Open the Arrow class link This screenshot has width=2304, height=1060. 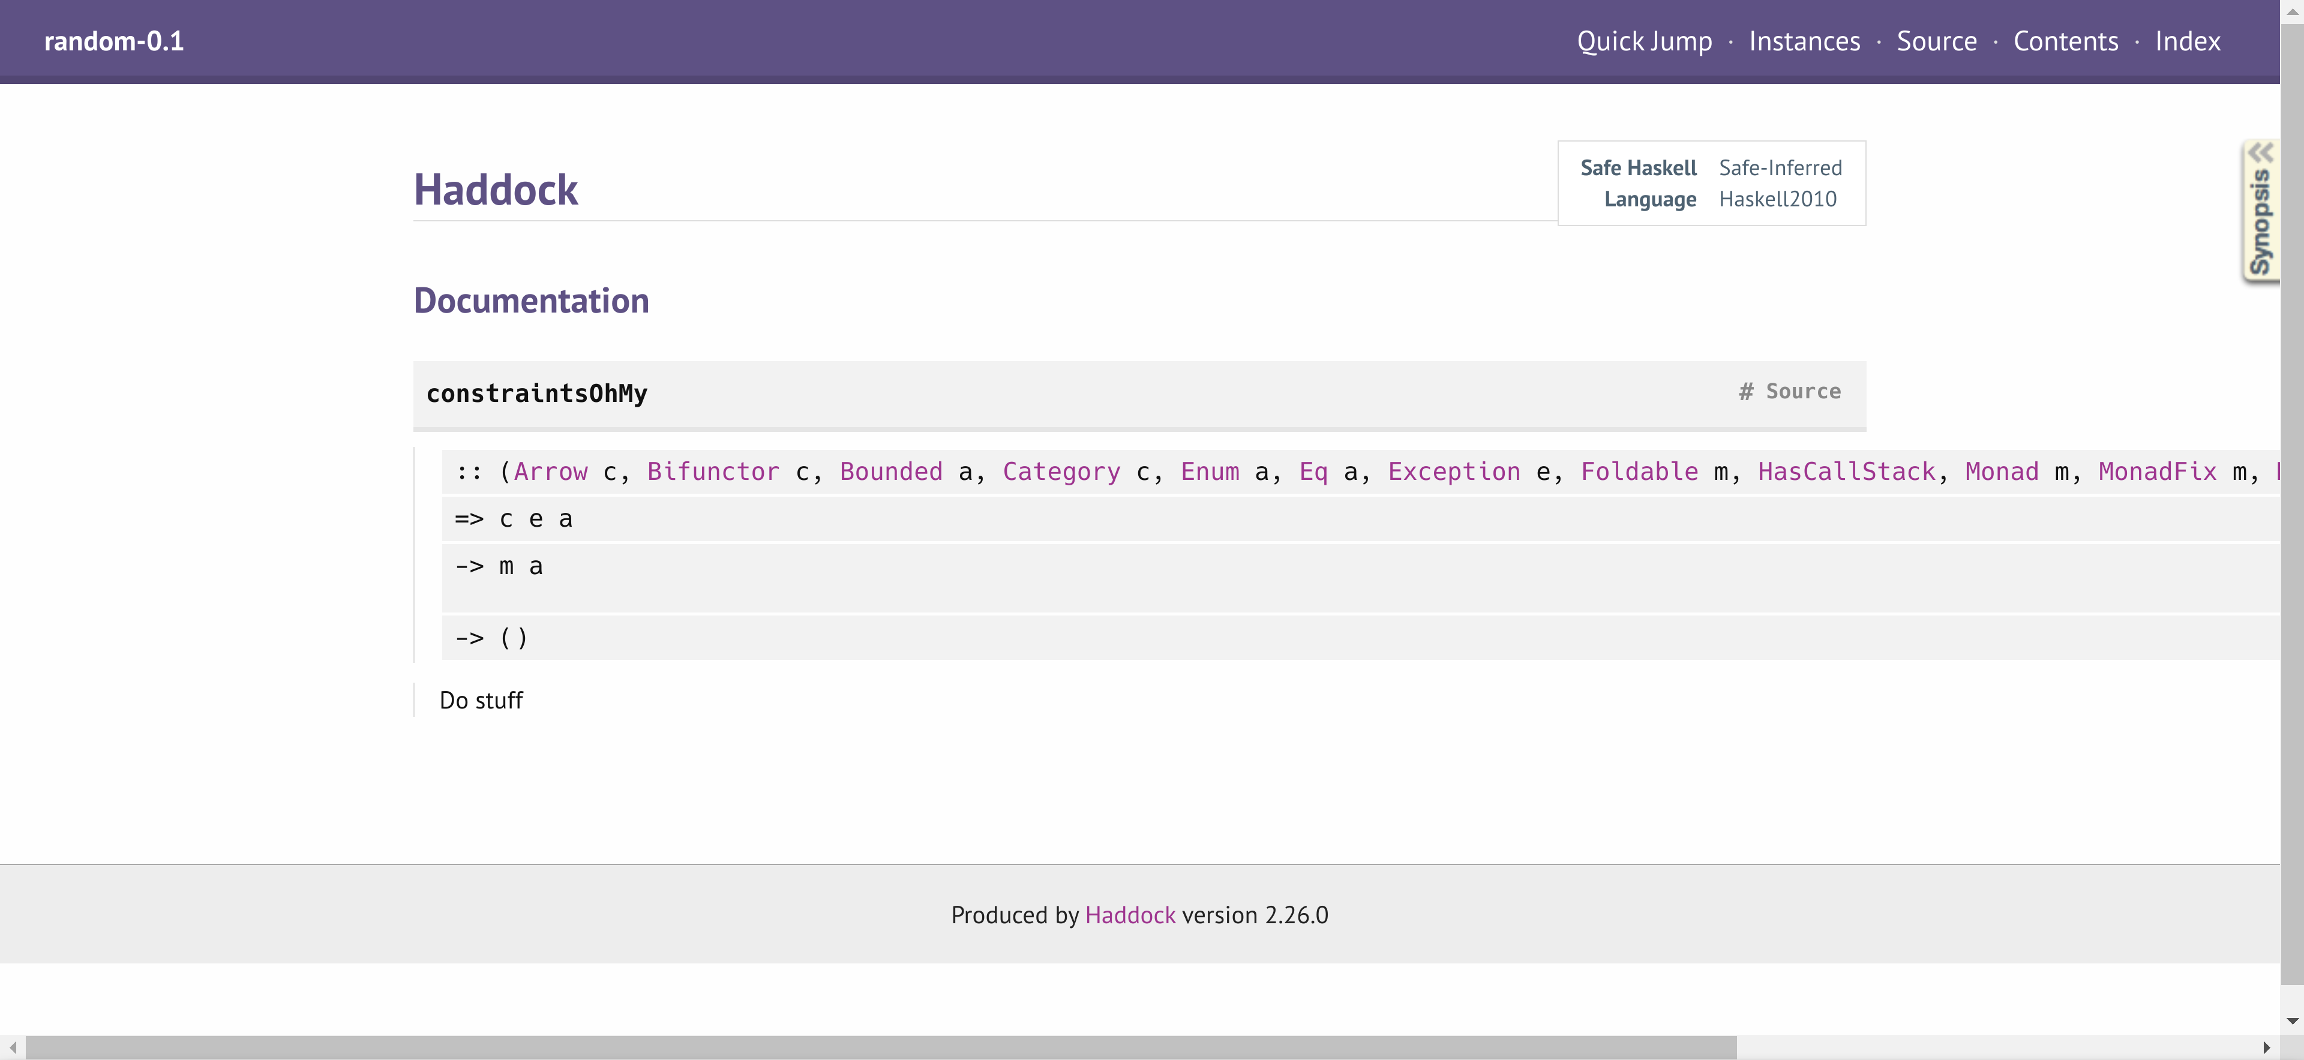(x=550, y=472)
